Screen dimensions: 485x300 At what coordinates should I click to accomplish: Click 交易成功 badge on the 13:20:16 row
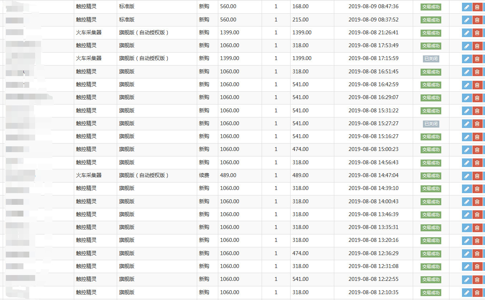point(431,240)
